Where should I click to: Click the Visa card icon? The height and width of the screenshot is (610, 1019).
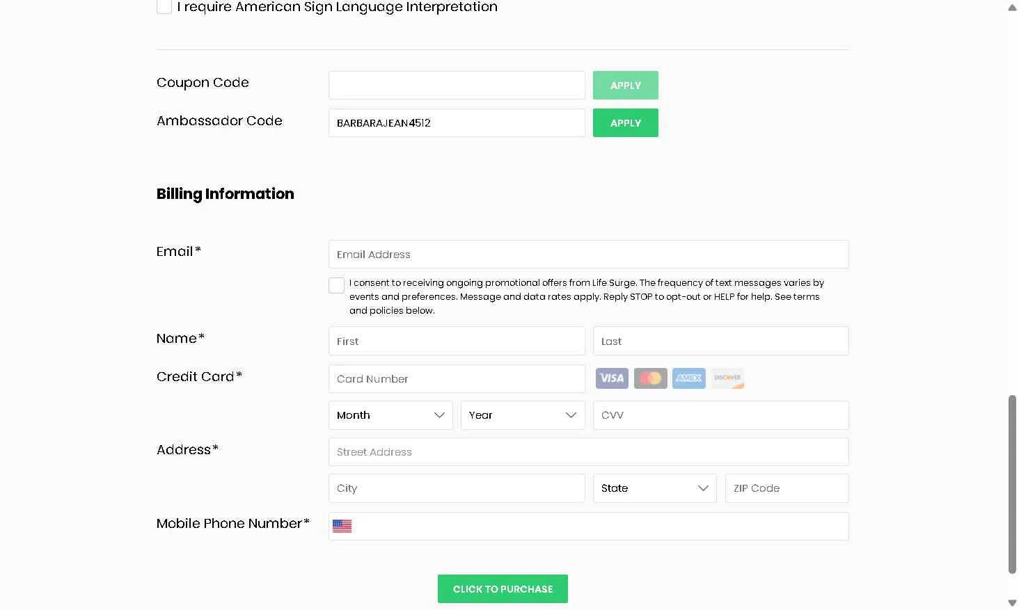612,378
